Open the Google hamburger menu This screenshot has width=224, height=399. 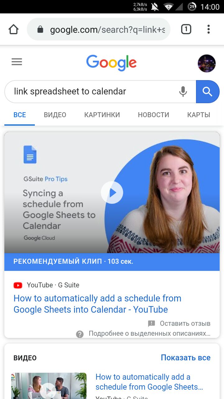[17, 62]
